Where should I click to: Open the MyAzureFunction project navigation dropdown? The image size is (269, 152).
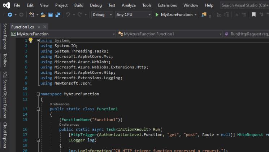[63, 34]
